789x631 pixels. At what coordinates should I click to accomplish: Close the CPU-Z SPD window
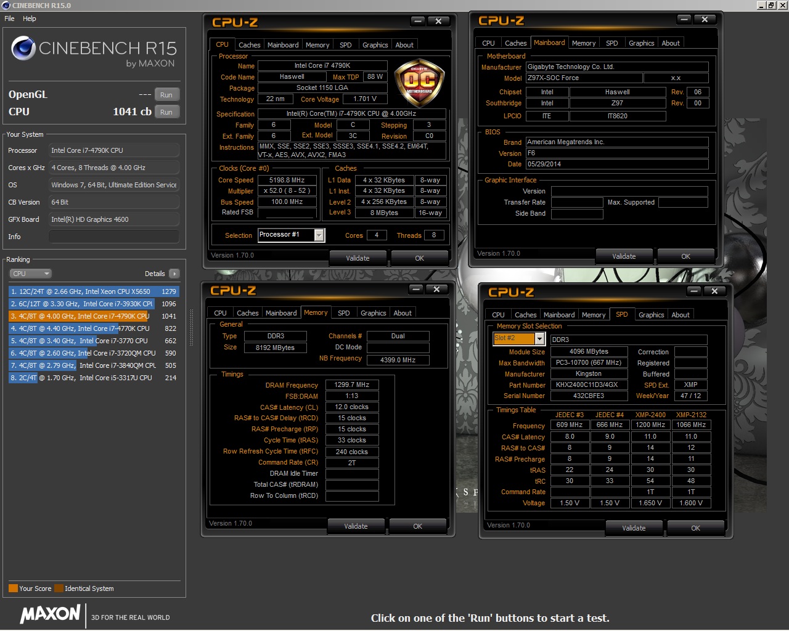[714, 291]
